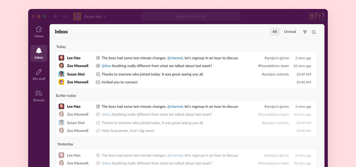This screenshot has height=167, width=356.
Task: Open the #project-gizmo channel link
Action: click(276, 58)
